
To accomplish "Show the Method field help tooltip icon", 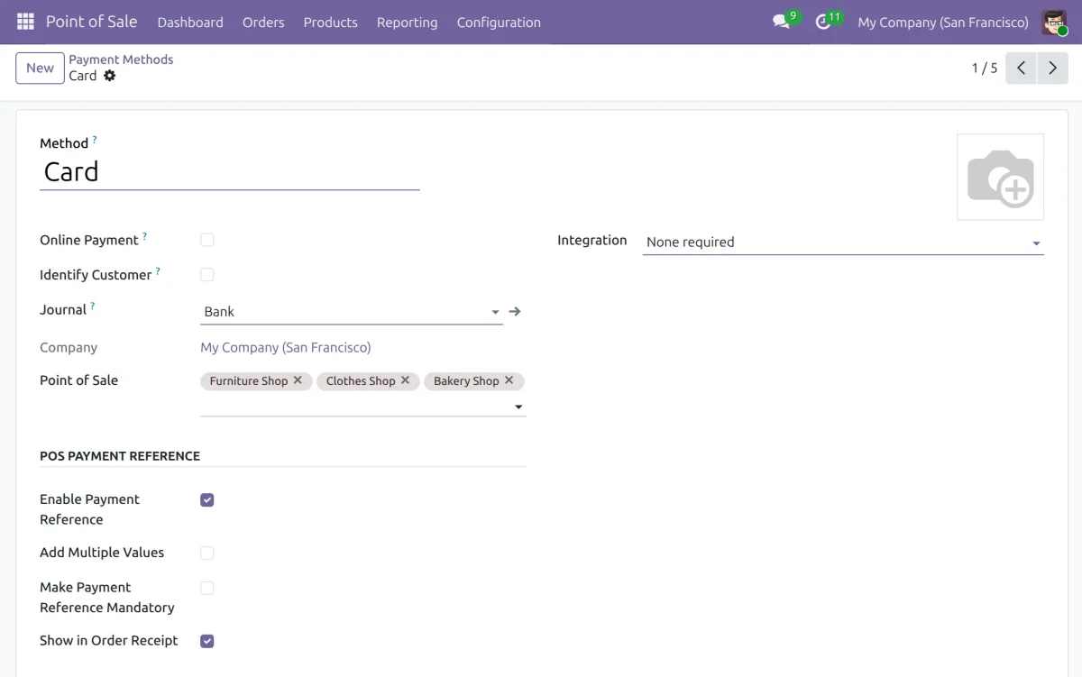I will click(x=95, y=140).
